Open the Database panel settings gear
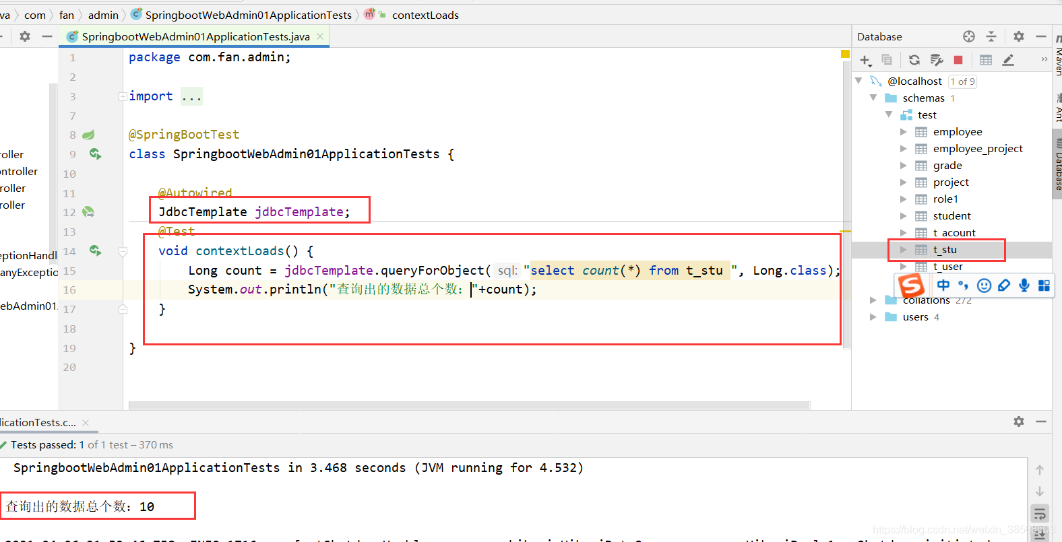This screenshot has height=542, width=1062. pyautogui.click(x=1019, y=36)
